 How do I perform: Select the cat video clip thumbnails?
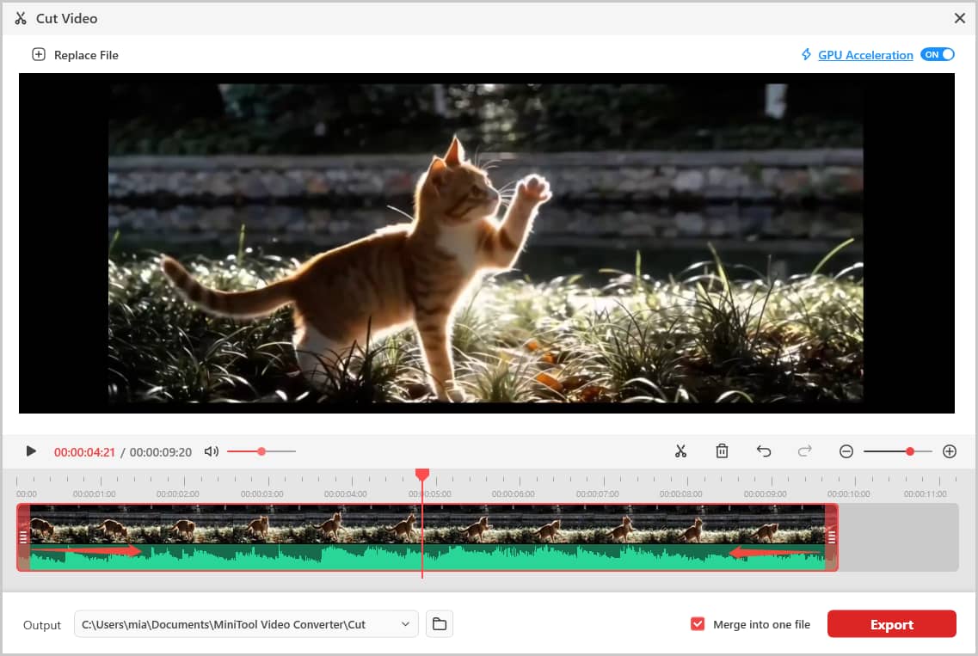click(x=427, y=525)
